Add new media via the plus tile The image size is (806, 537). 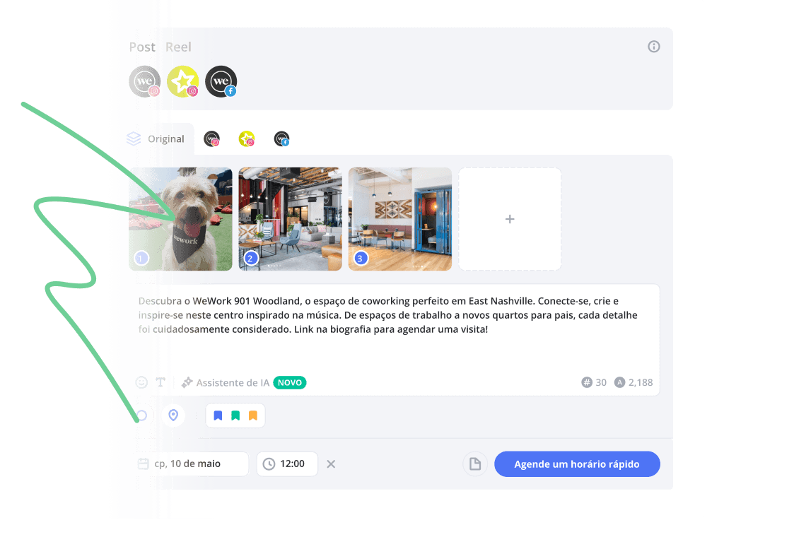pyautogui.click(x=510, y=219)
